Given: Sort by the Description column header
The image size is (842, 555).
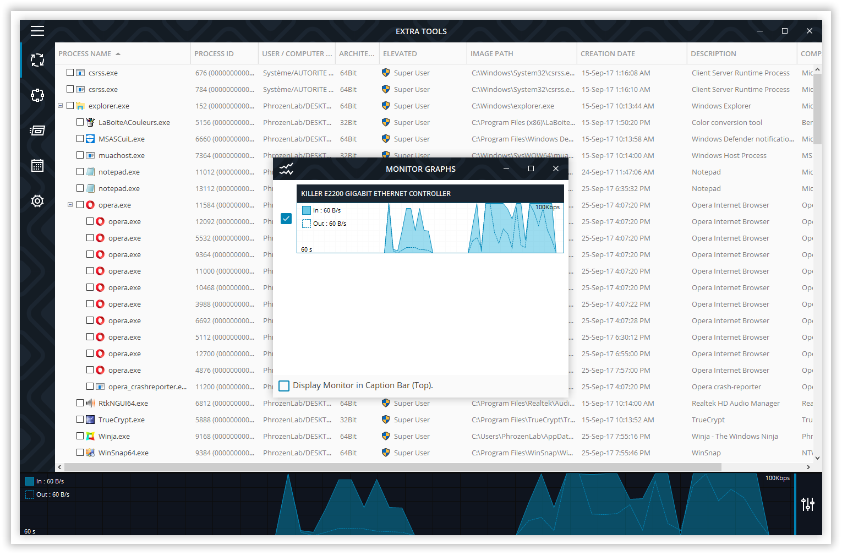Looking at the screenshot, I should (742, 53).
